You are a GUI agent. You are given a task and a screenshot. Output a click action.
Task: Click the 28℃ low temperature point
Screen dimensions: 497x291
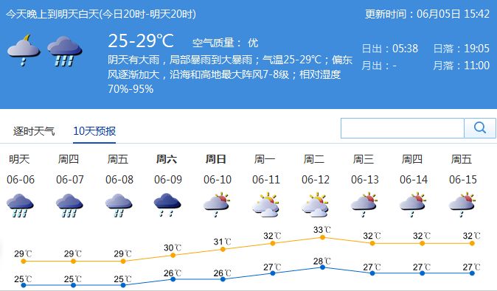click(x=322, y=267)
